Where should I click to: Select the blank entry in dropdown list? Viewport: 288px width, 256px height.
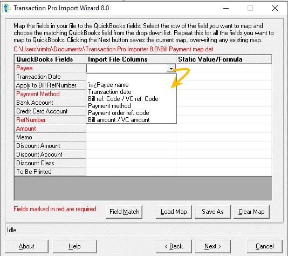pyautogui.click(x=131, y=78)
